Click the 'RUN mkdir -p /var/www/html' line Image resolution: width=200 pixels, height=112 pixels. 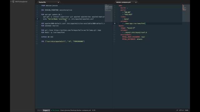click(53, 32)
